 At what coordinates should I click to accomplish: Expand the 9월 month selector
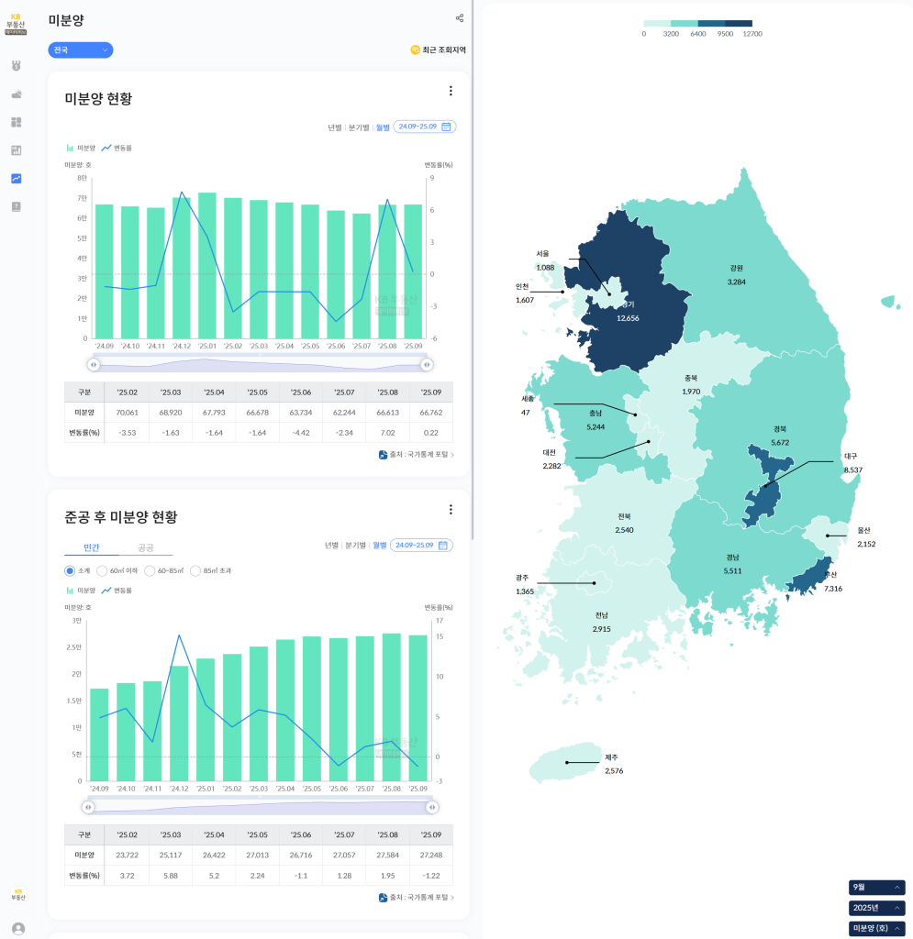pyautogui.click(x=876, y=888)
